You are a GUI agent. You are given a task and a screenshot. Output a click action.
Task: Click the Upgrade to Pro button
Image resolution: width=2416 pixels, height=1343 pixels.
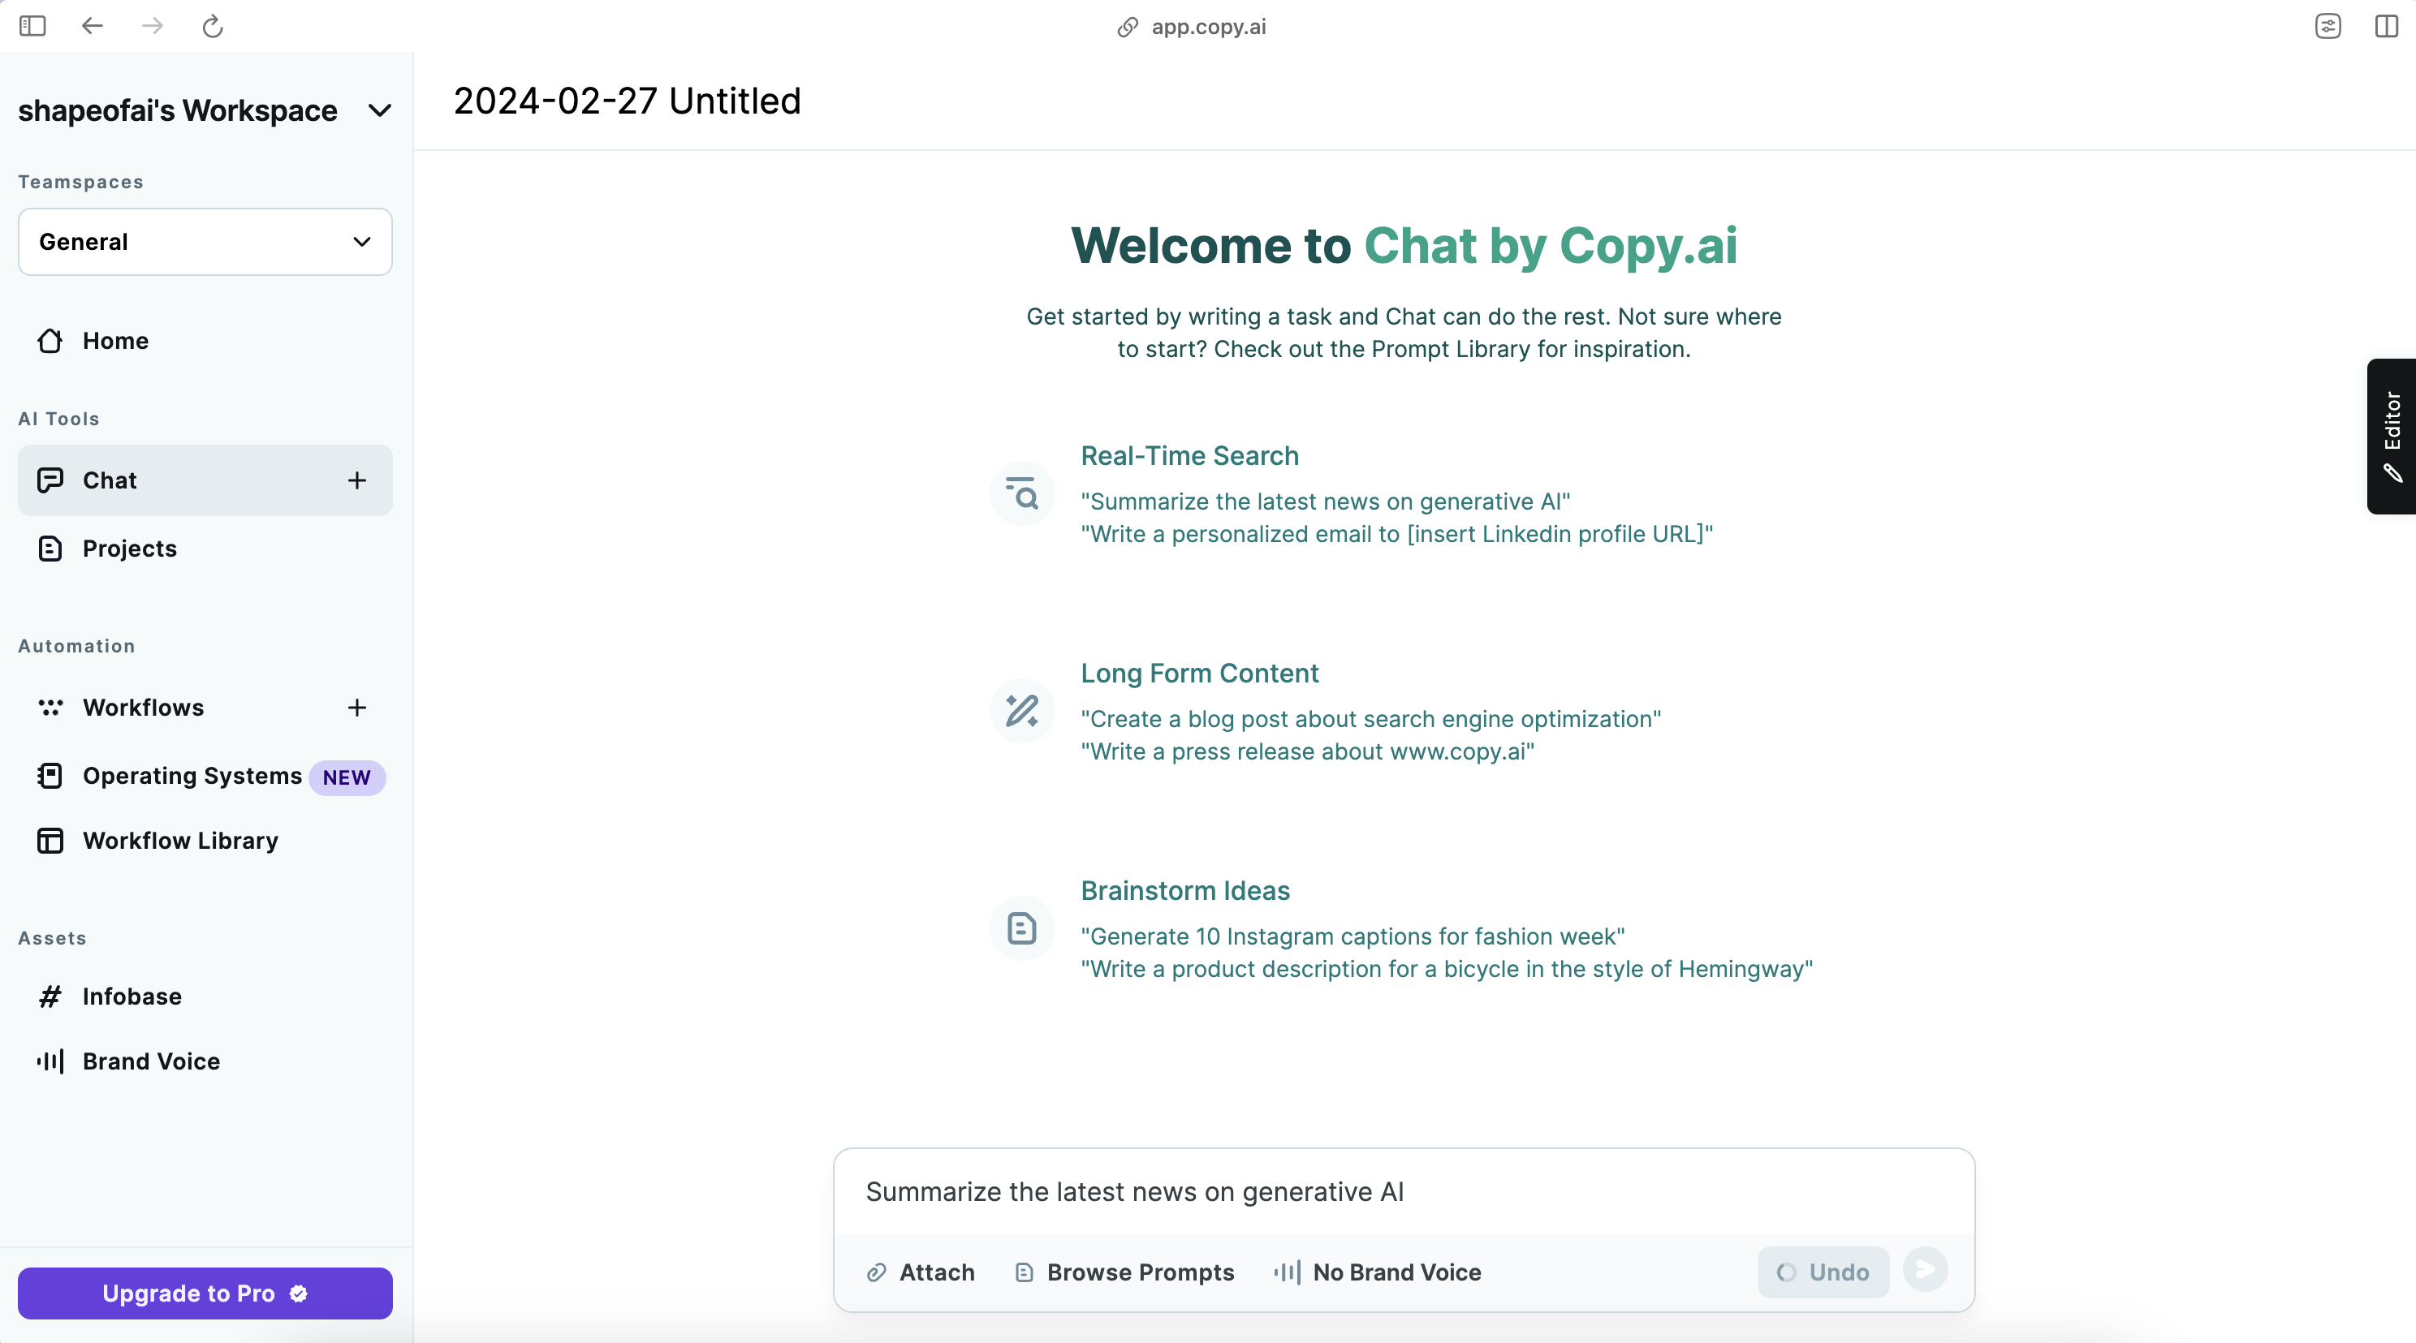click(205, 1293)
